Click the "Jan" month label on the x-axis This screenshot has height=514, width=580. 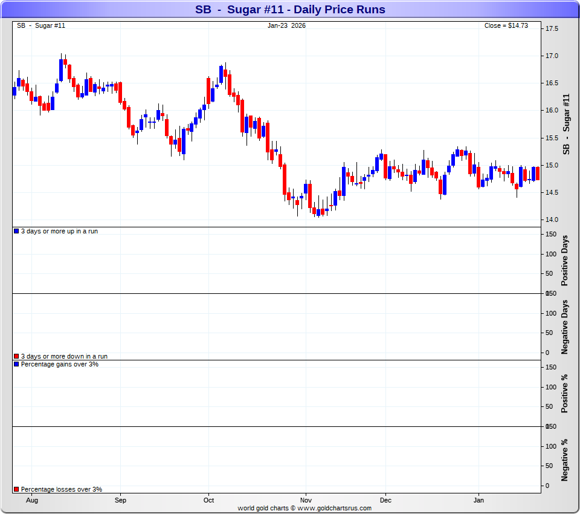pyautogui.click(x=478, y=501)
